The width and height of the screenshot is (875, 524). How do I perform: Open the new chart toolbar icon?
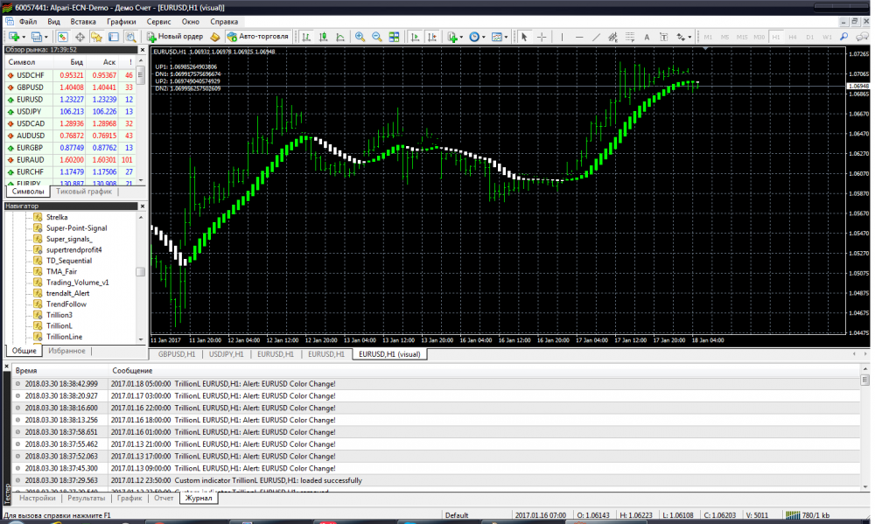13,37
